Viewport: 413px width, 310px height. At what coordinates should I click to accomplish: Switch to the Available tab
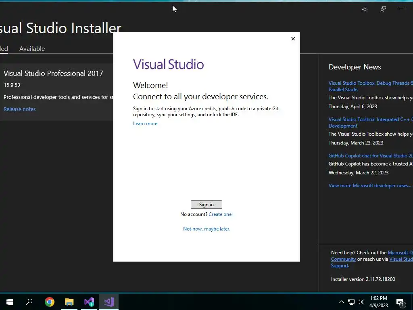(x=32, y=49)
